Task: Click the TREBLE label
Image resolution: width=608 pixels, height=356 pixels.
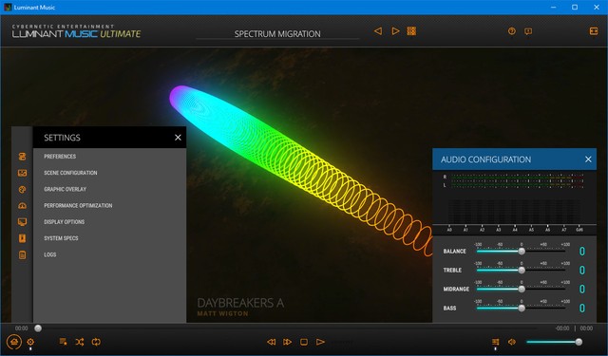Action: point(452,270)
